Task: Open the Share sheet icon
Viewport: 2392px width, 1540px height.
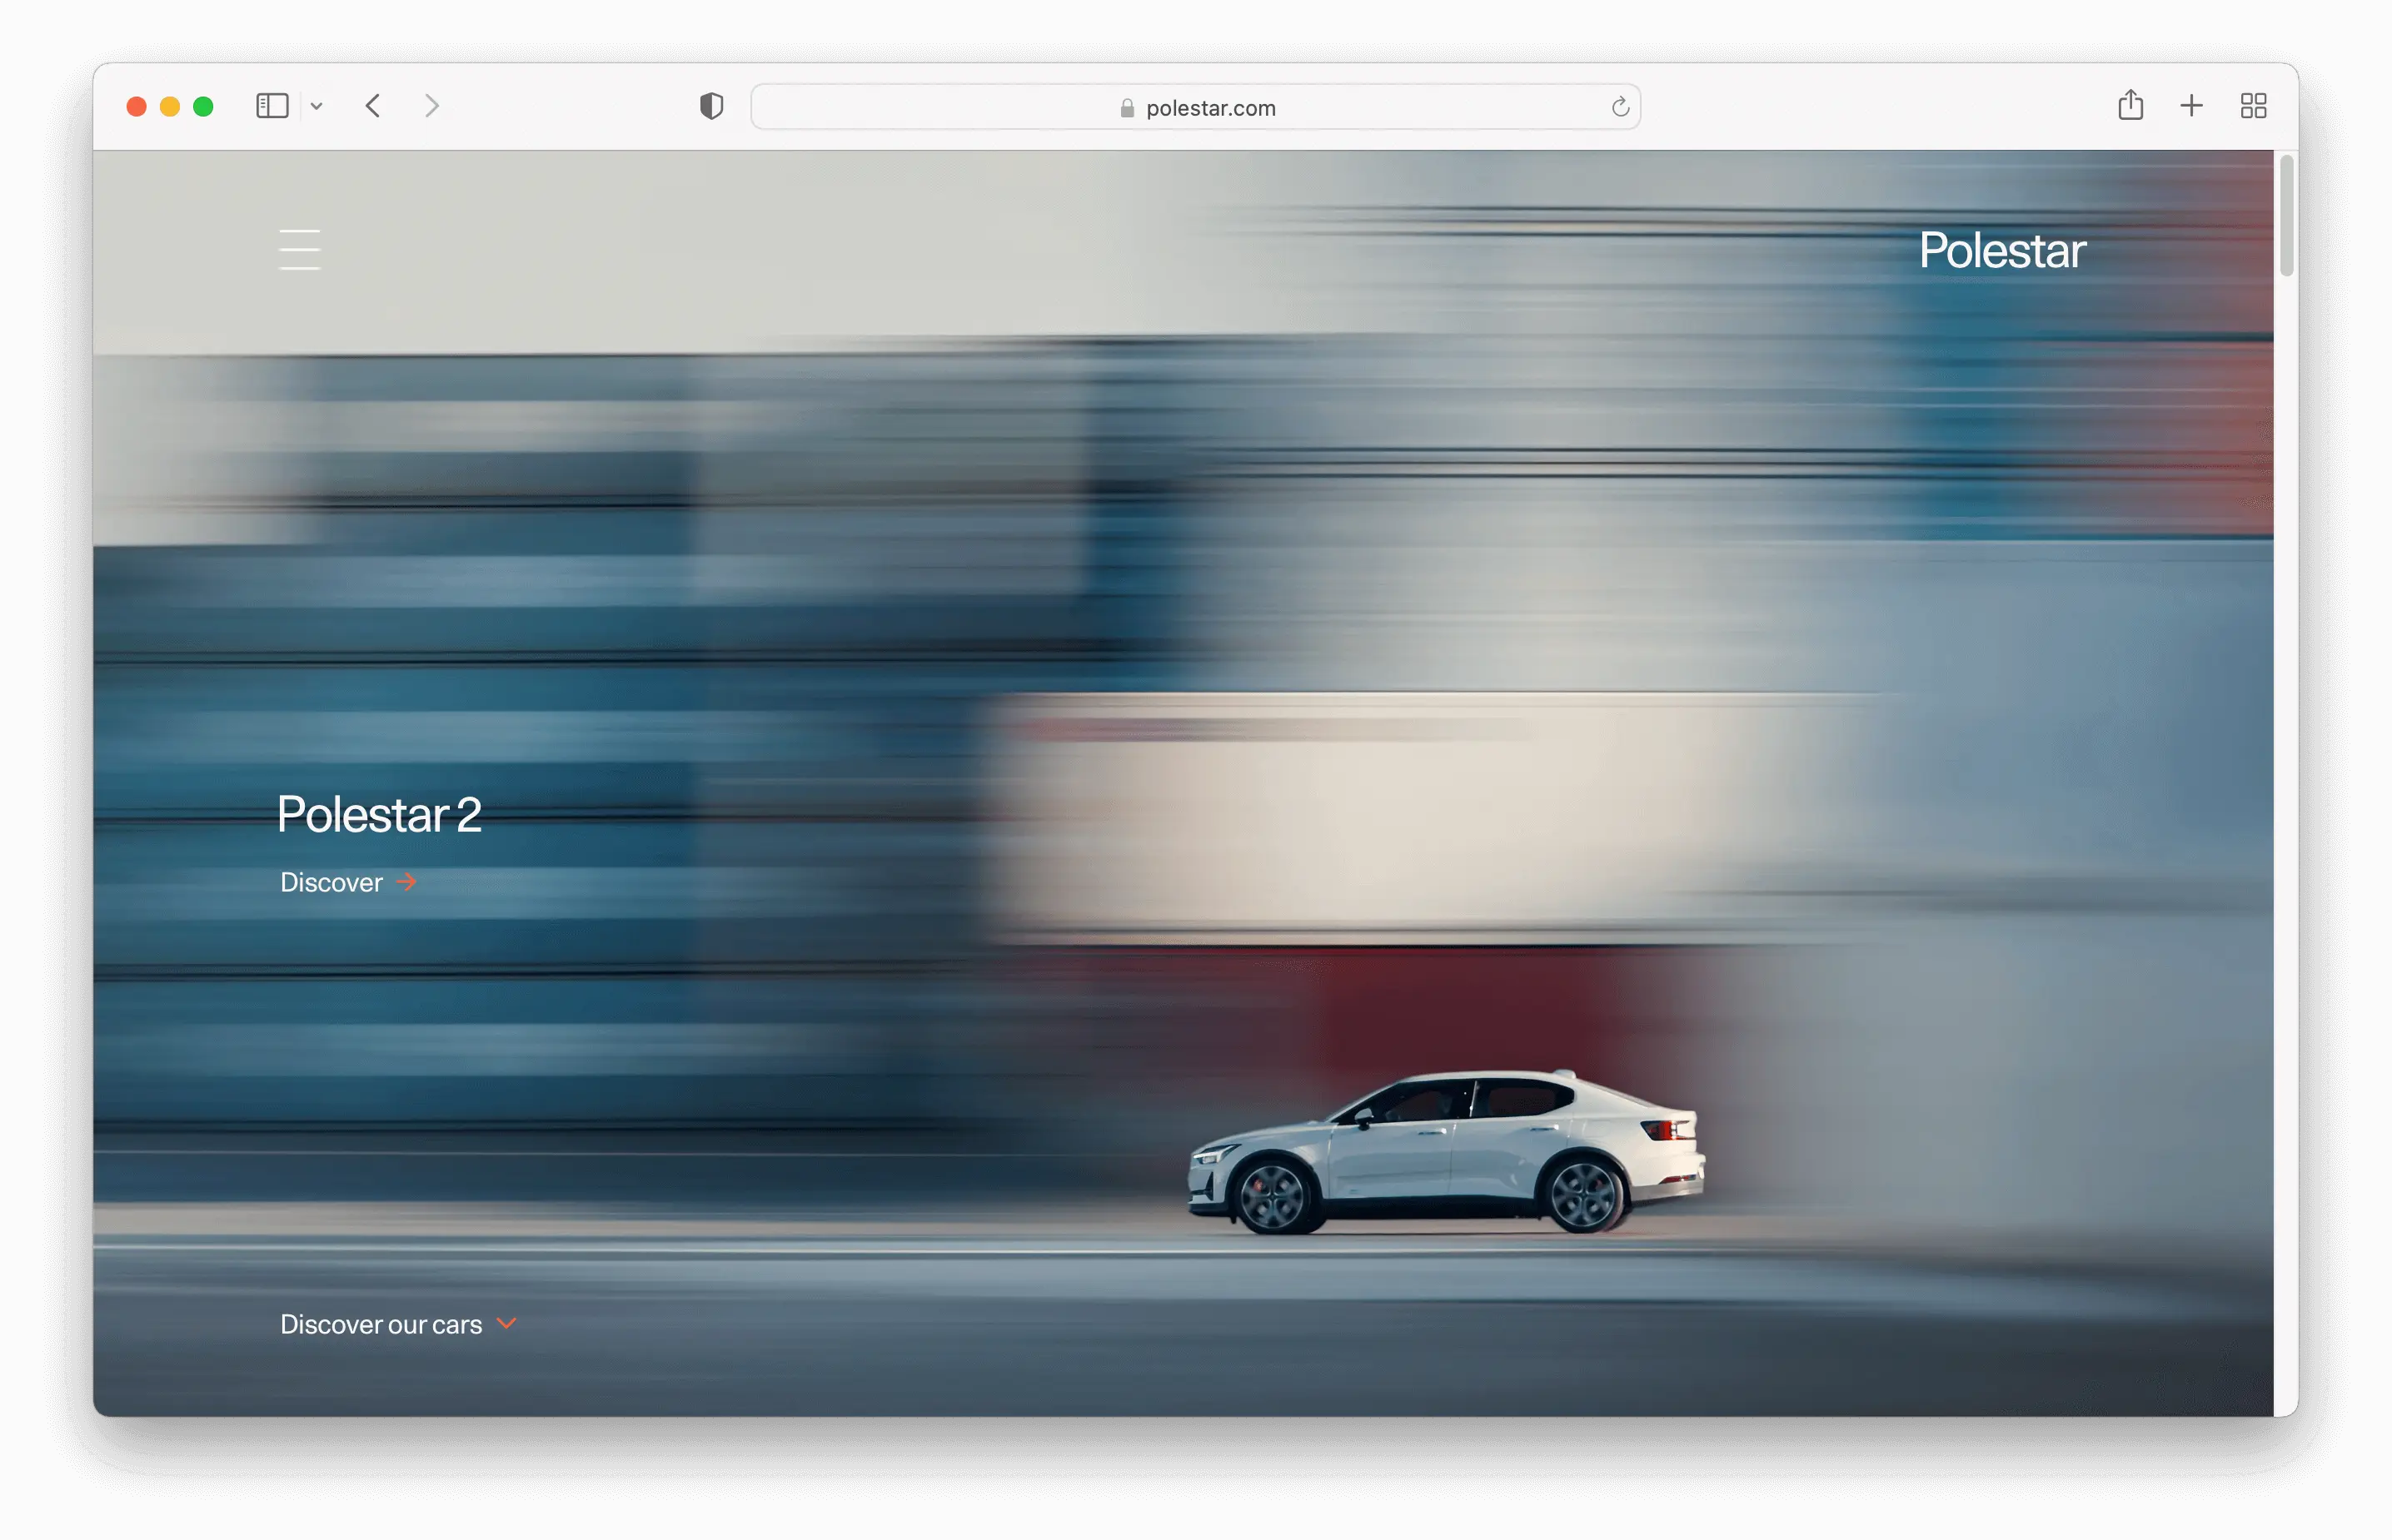Action: (x=2130, y=105)
